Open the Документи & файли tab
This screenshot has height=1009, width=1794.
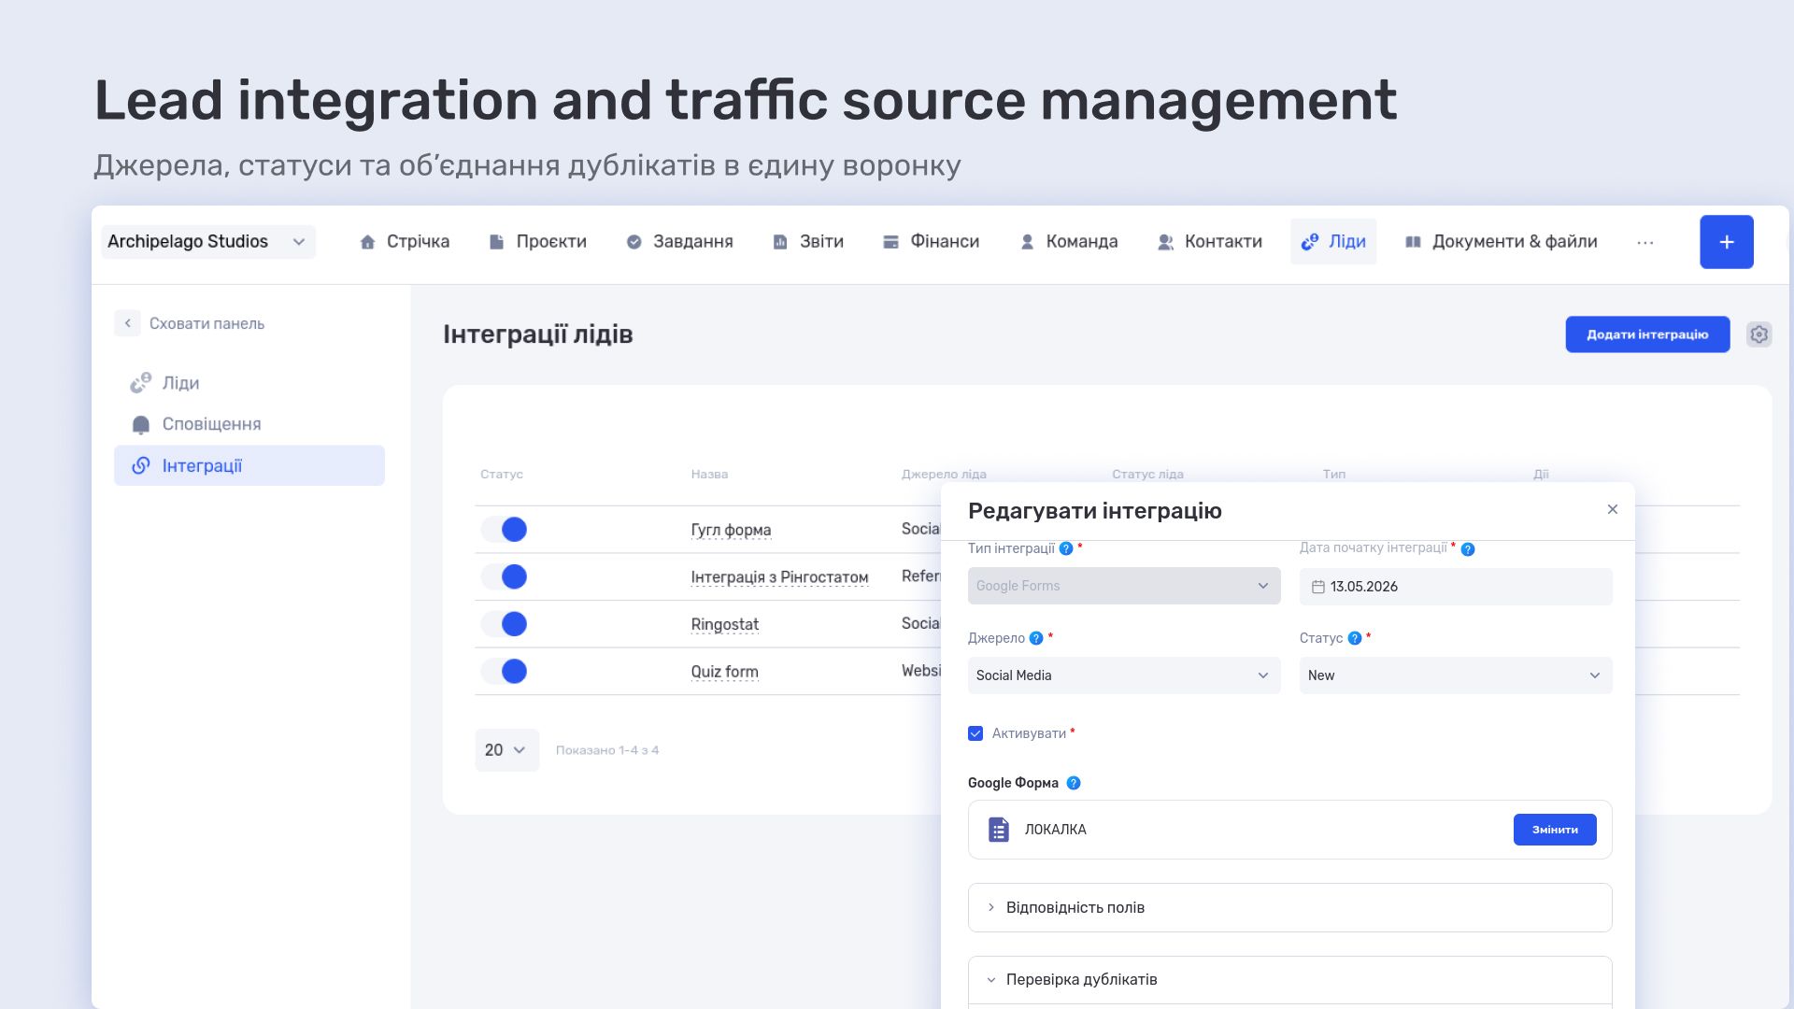click(1502, 242)
